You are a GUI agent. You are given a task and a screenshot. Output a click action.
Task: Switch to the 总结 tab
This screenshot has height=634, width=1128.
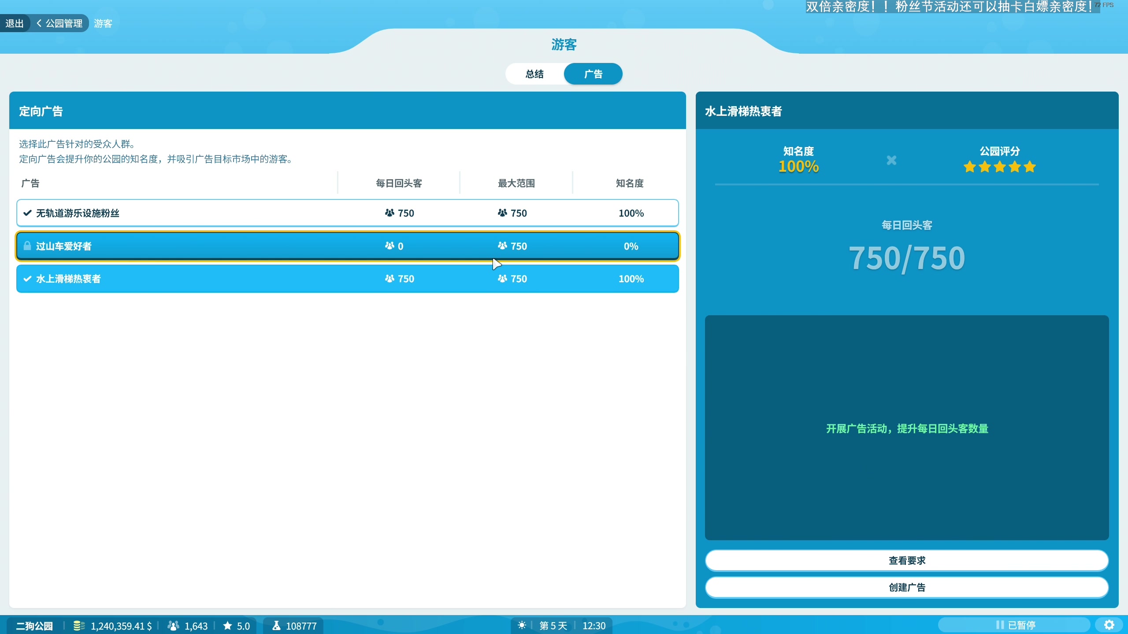[x=534, y=74]
